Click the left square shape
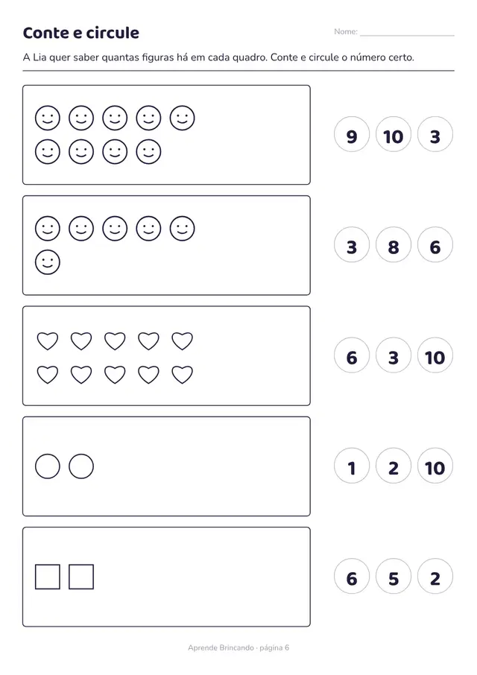Screen dimensions: 477x675 48,577
